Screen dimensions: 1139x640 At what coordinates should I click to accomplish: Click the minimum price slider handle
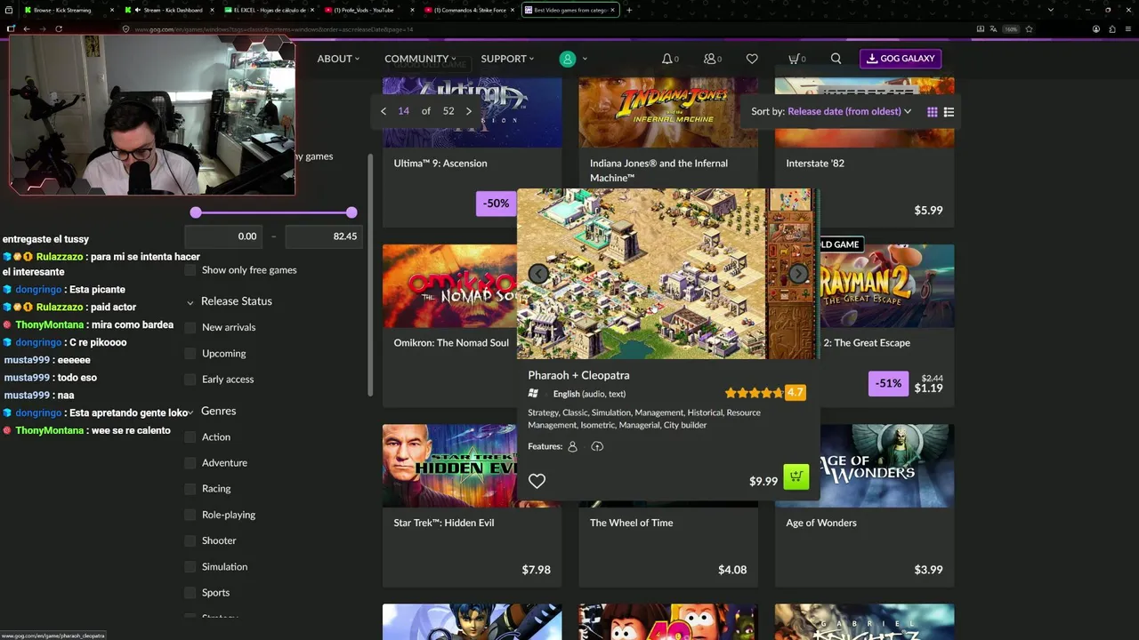point(196,212)
